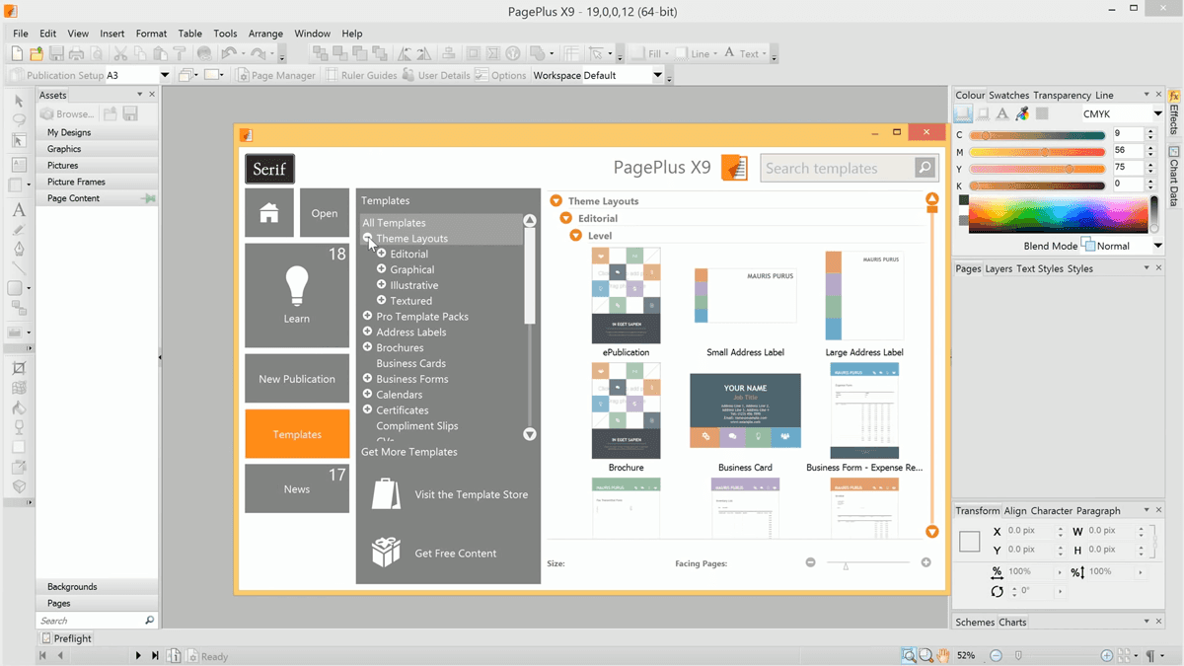Image resolution: width=1184 pixels, height=666 pixels.
Task: Click the search magnifier icon in template search
Action: click(925, 168)
